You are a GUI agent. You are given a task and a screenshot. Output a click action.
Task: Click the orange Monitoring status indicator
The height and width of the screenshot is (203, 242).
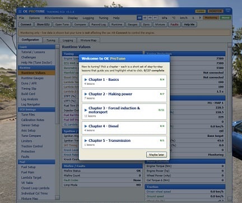[211, 18]
